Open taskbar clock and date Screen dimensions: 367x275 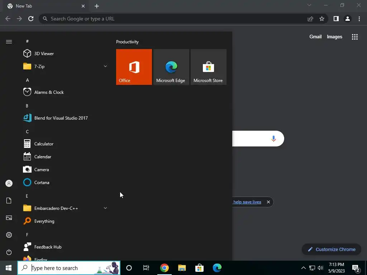click(x=337, y=268)
